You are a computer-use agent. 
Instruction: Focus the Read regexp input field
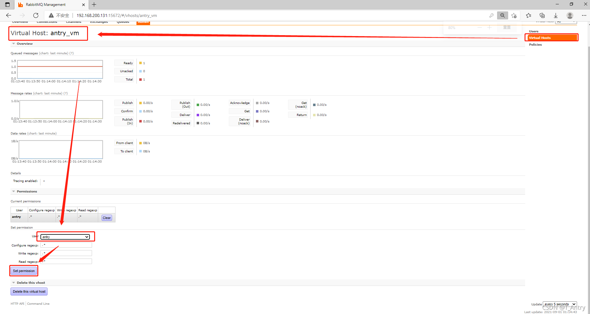[66, 262]
